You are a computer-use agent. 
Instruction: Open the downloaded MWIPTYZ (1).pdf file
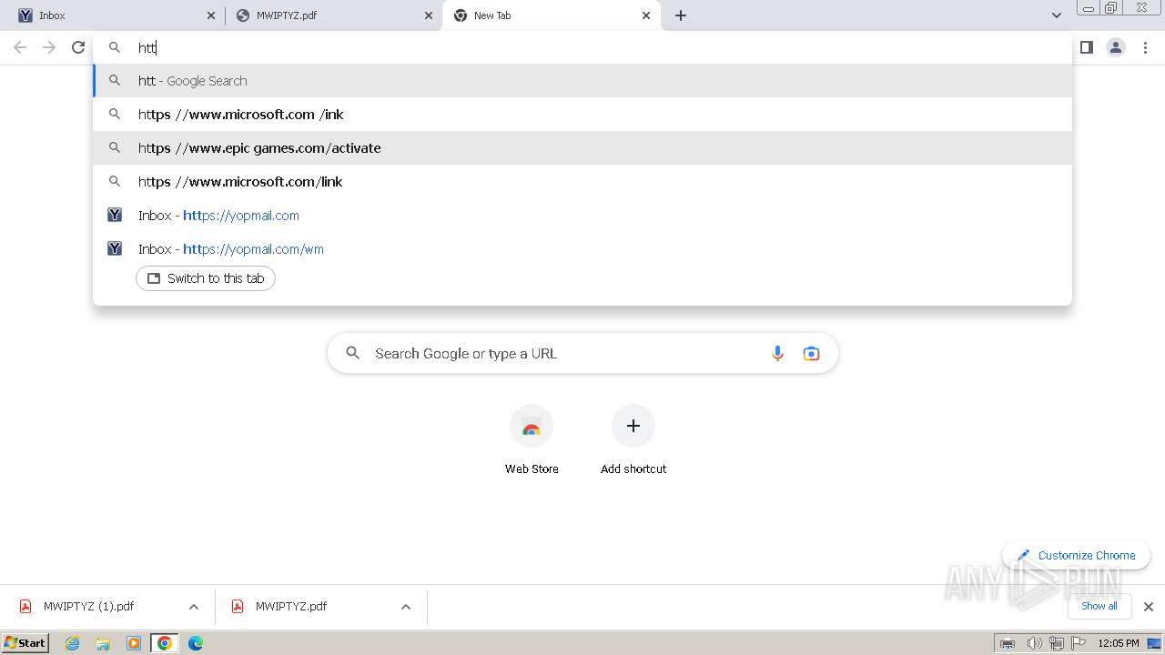click(x=88, y=607)
